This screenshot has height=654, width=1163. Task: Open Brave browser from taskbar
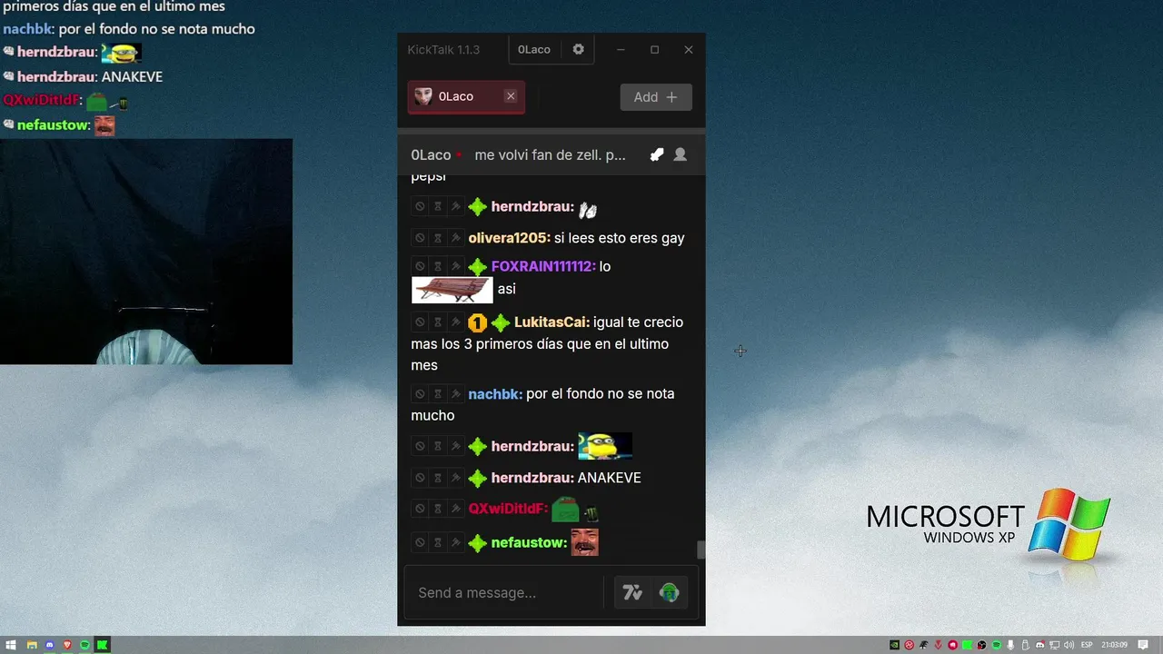pyautogui.click(x=66, y=645)
